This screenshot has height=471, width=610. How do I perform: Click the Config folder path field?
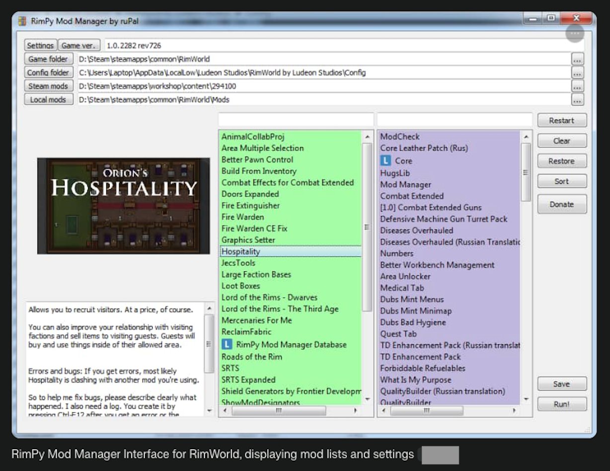pos(324,73)
